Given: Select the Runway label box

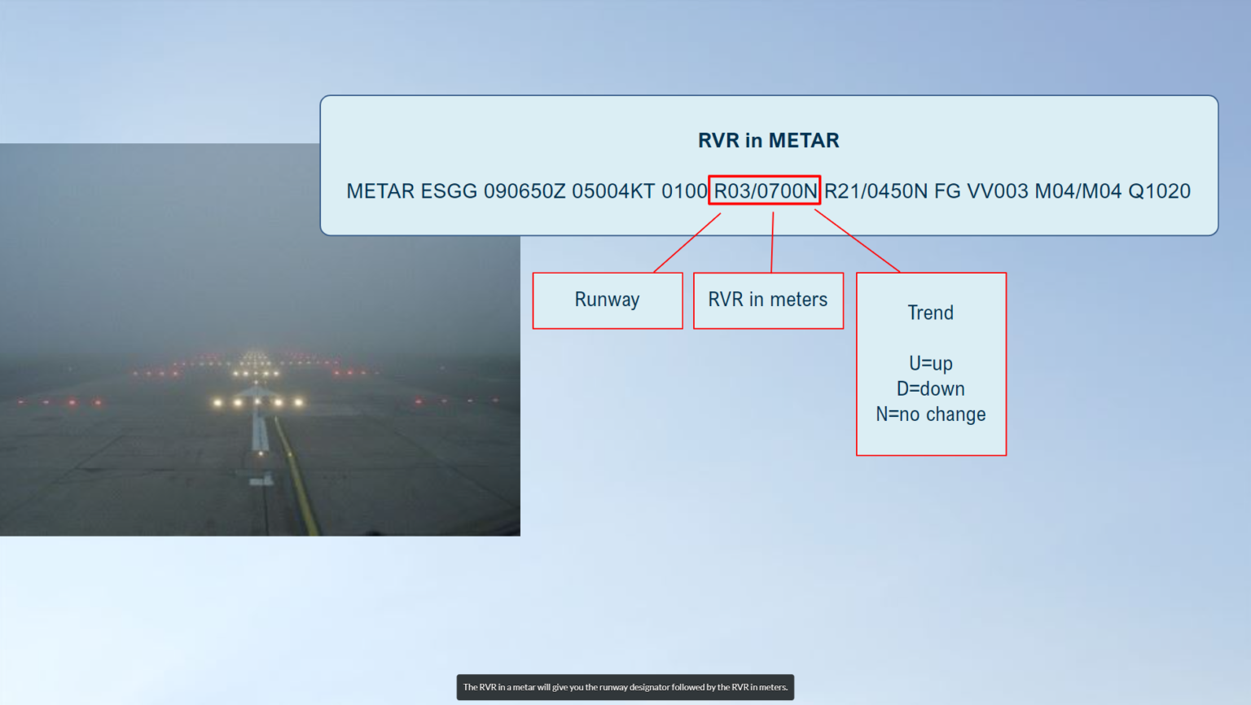Looking at the screenshot, I should tap(607, 300).
